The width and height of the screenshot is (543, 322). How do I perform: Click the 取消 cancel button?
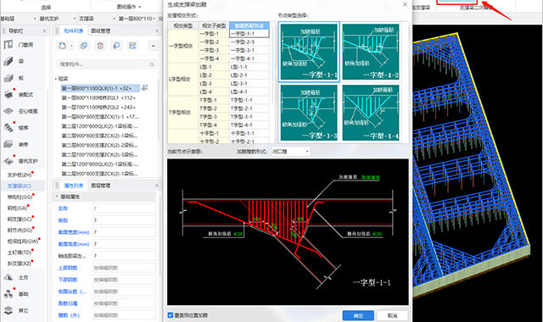coord(392,315)
